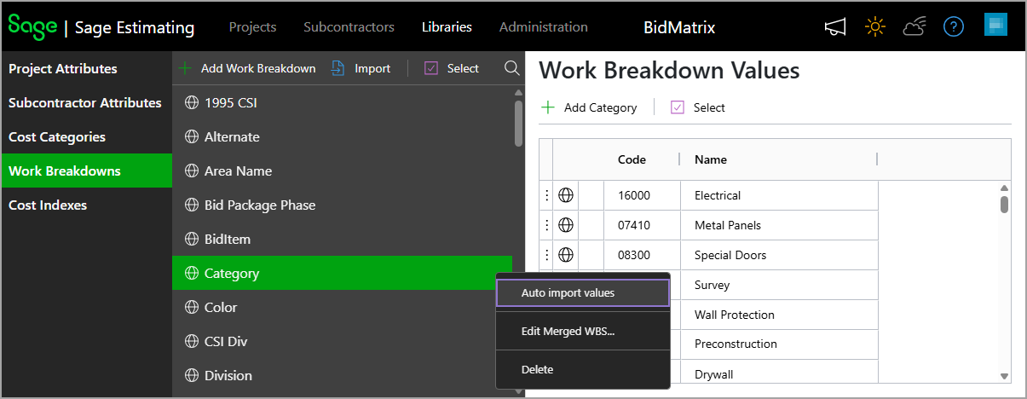Select the Category work breakdown
Viewport: 1027px width, 399px height.
pos(342,274)
